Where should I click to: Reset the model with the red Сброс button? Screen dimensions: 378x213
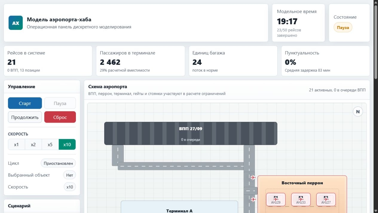[x=60, y=117]
